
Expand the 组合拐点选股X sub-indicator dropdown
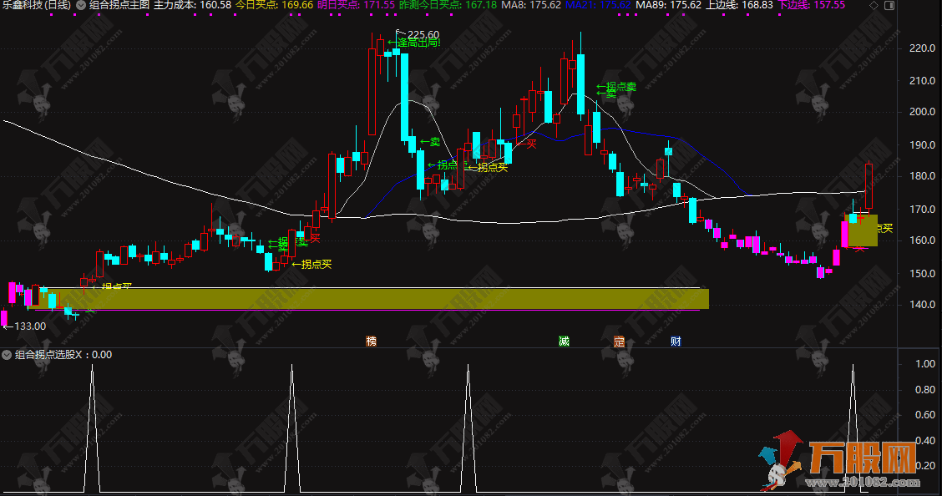(x=8, y=355)
